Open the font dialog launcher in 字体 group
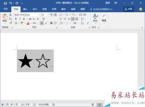145x107 pixels. [57, 28]
